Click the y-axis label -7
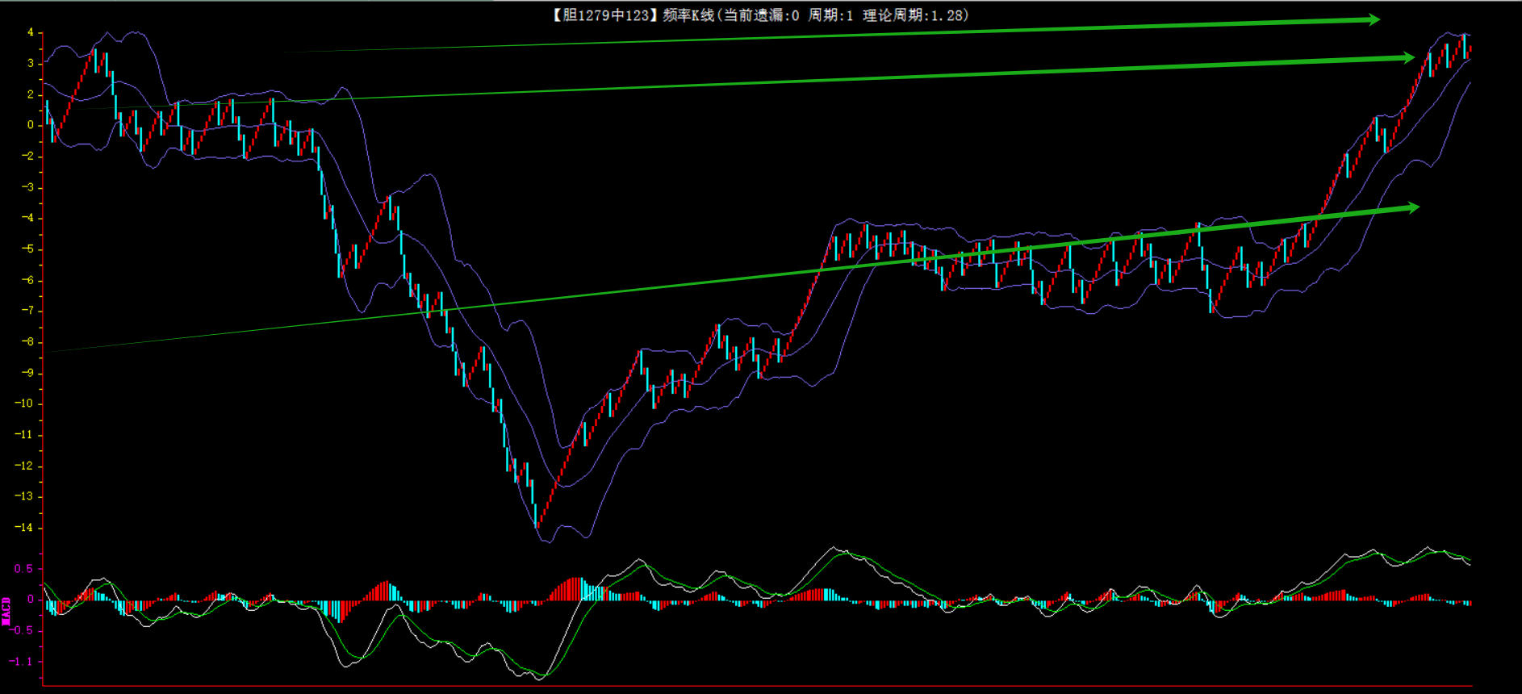 [27, 311]
